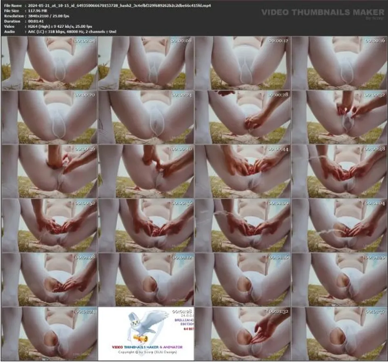The height and width of the screenshot is (362, 388).
Task: Click the frame timestamped 00:00:28
Action: click(243, 117)
